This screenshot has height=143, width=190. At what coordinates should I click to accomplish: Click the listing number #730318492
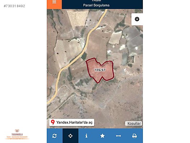[x=14, y=6]
